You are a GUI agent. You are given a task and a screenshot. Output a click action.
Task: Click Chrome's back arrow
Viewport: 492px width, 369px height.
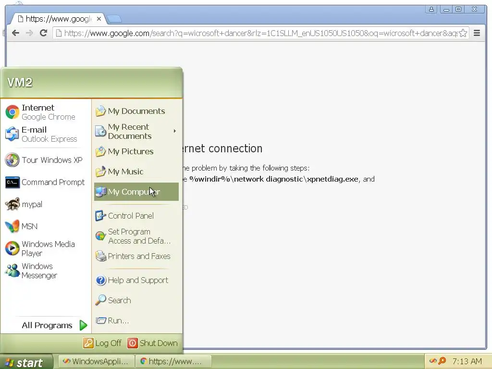[x=15, y=33]
